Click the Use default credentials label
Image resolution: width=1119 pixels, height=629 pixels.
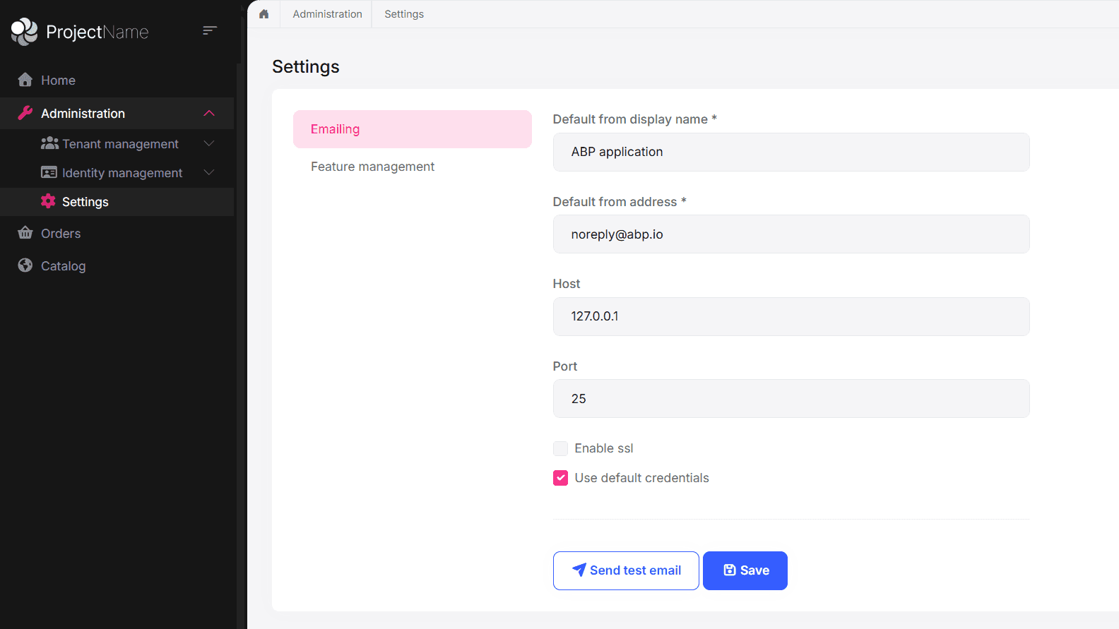coord(641,478)
